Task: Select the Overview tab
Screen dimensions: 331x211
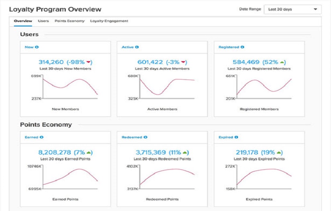Action: tap(23, 21)
